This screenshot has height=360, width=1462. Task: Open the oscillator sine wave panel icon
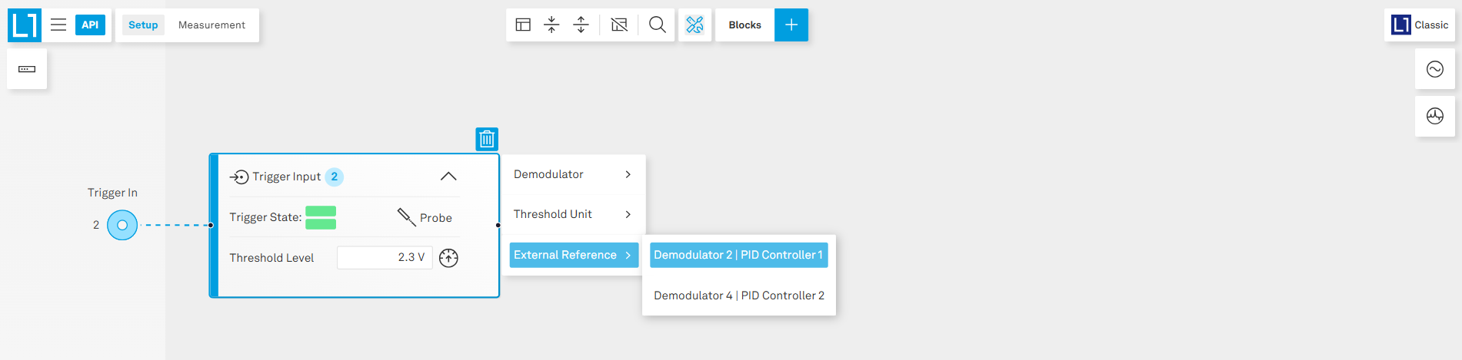(x=1434, y=69)
